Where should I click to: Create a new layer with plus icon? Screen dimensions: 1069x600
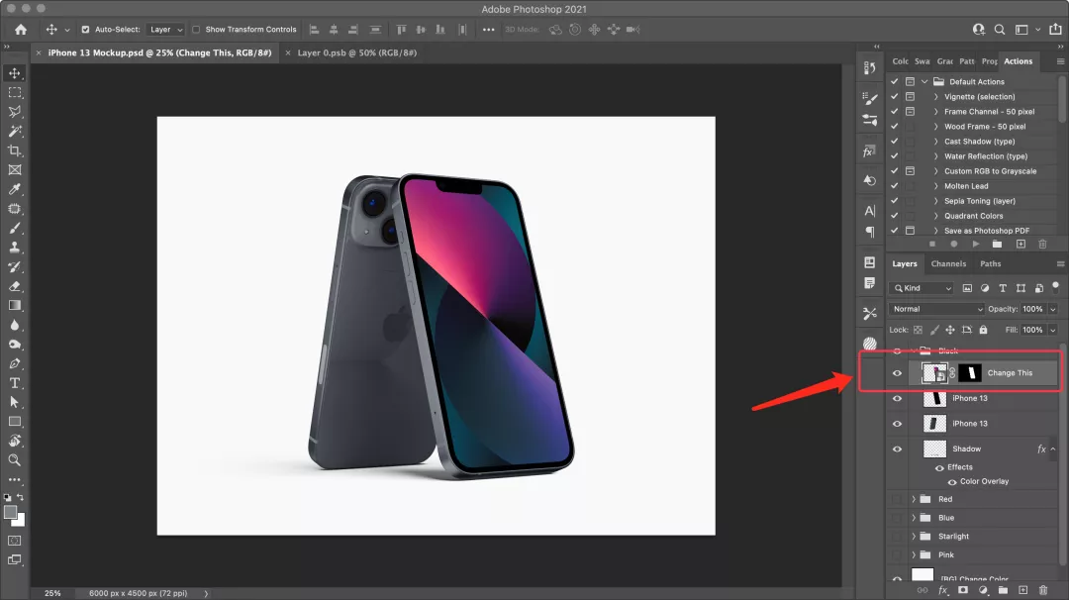(1021, 590)
